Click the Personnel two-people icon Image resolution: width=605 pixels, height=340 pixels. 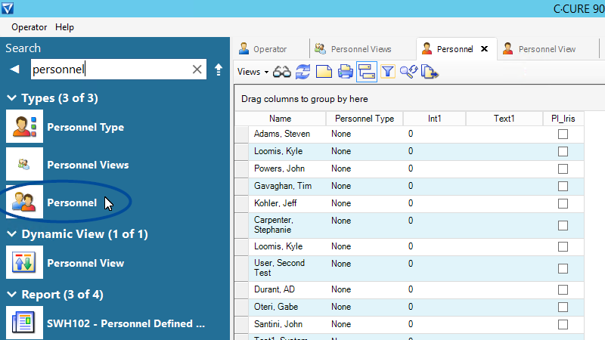[x=24, y=202]
